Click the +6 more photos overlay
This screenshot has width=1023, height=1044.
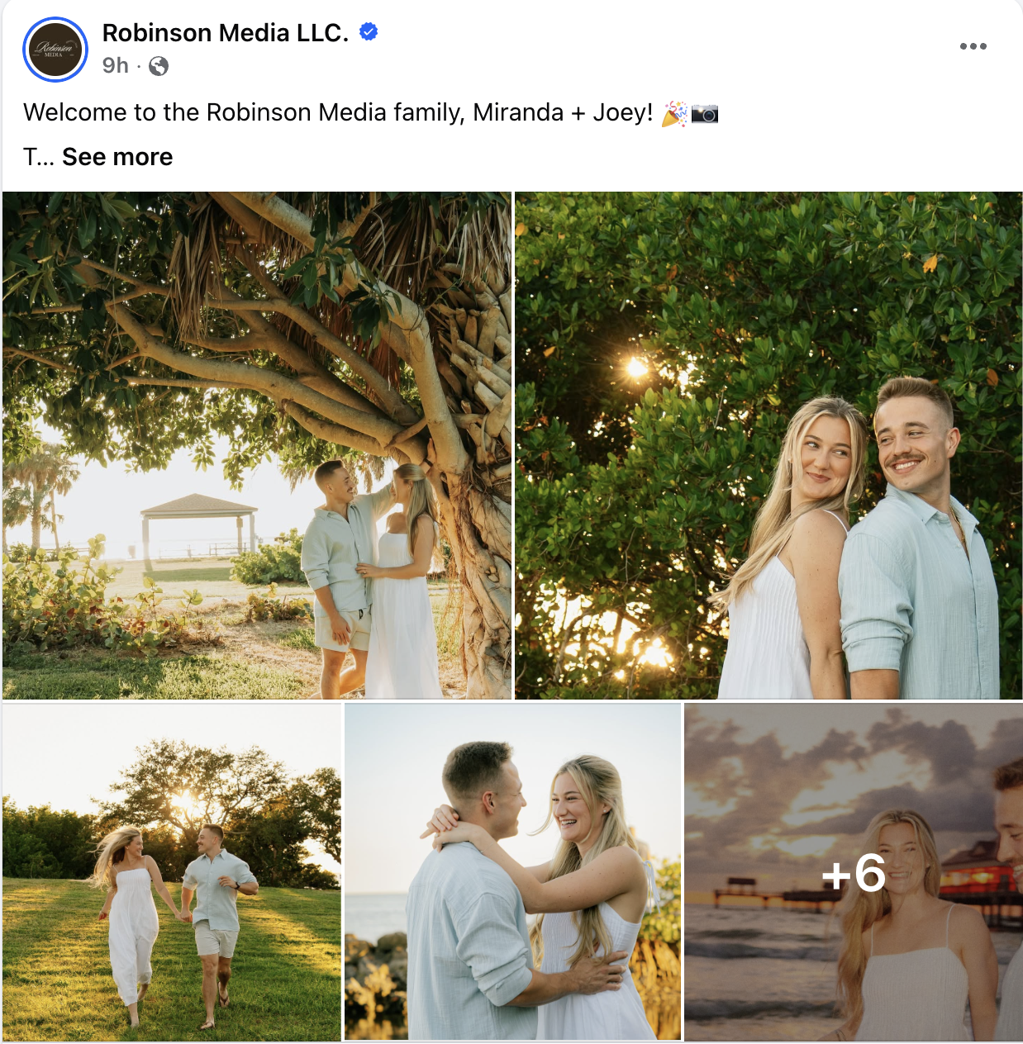(854, 873)
